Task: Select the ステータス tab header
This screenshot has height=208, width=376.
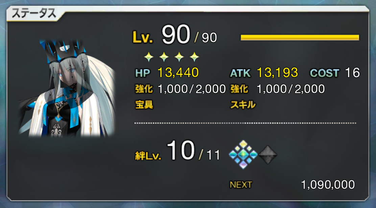Action: pos(34,14)
